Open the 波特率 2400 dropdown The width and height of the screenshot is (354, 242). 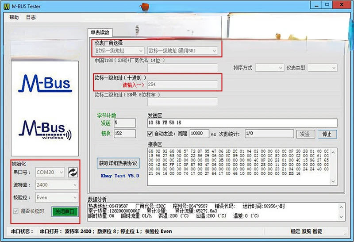57,185
